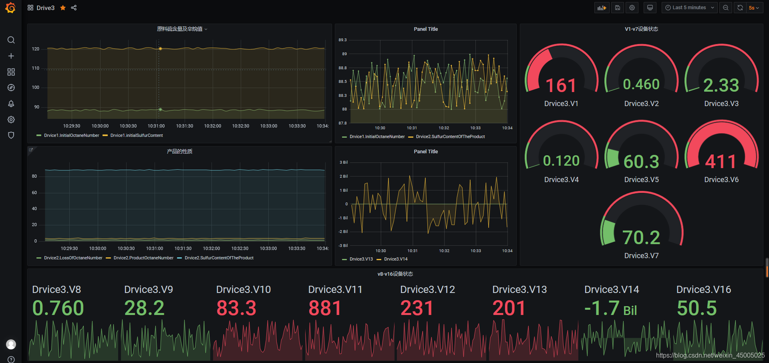Click the Drvice3.V11 stat value 881
The image size is (769, 363).
click(325, 308)
